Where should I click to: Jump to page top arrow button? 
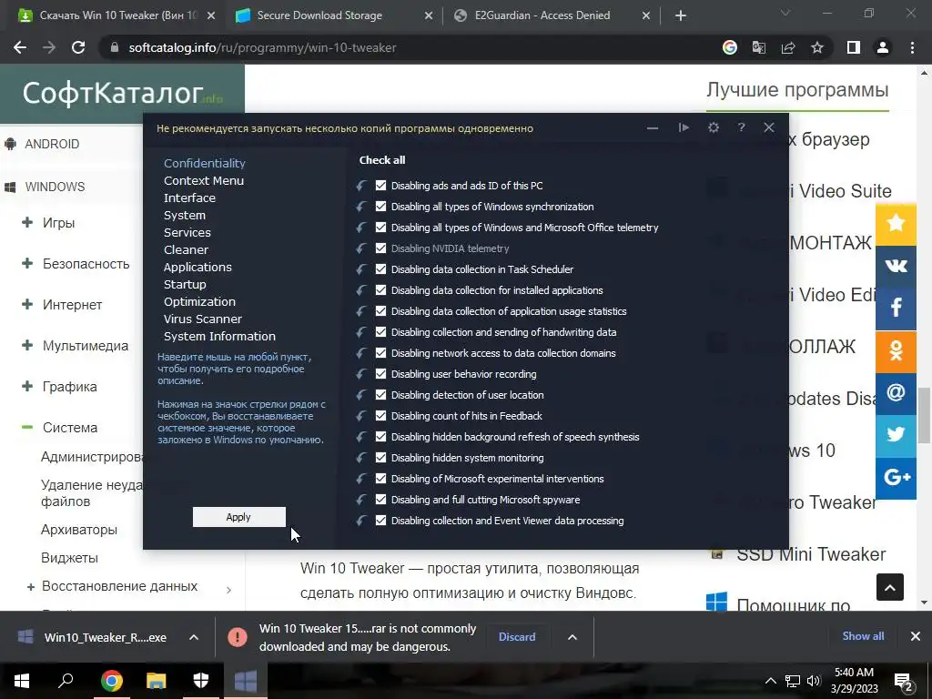890,587
